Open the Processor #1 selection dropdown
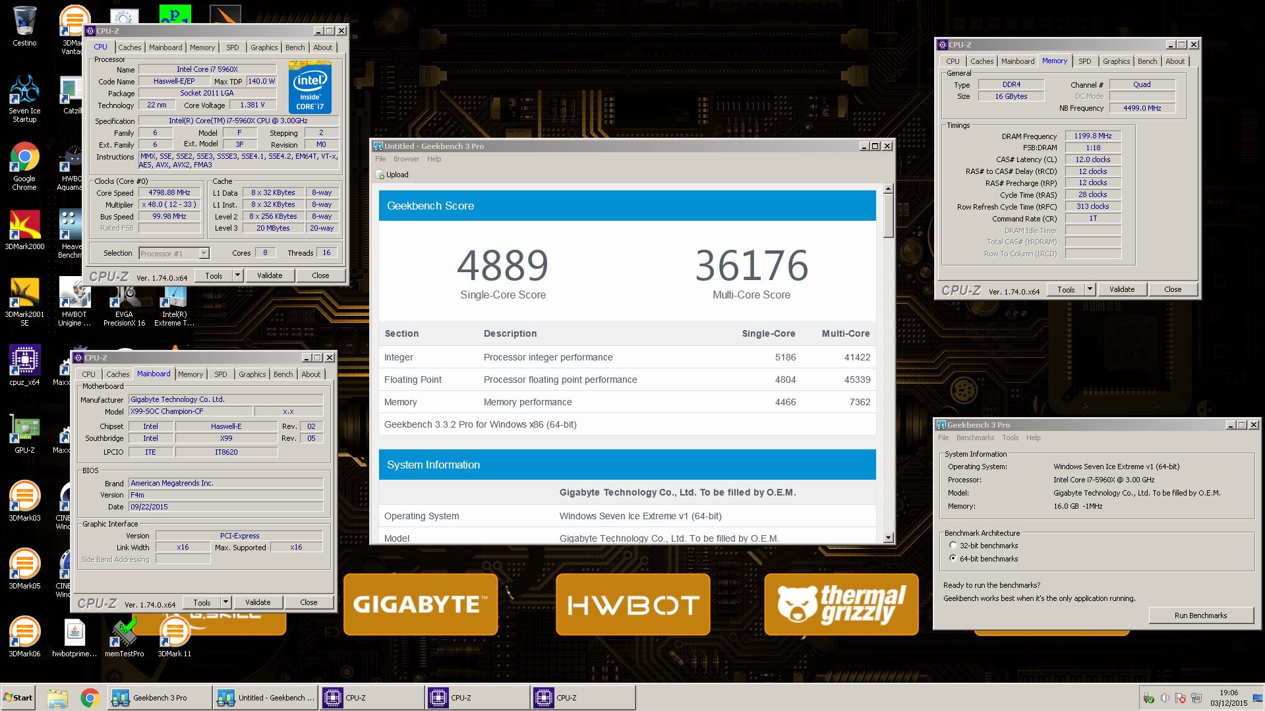 174,254
